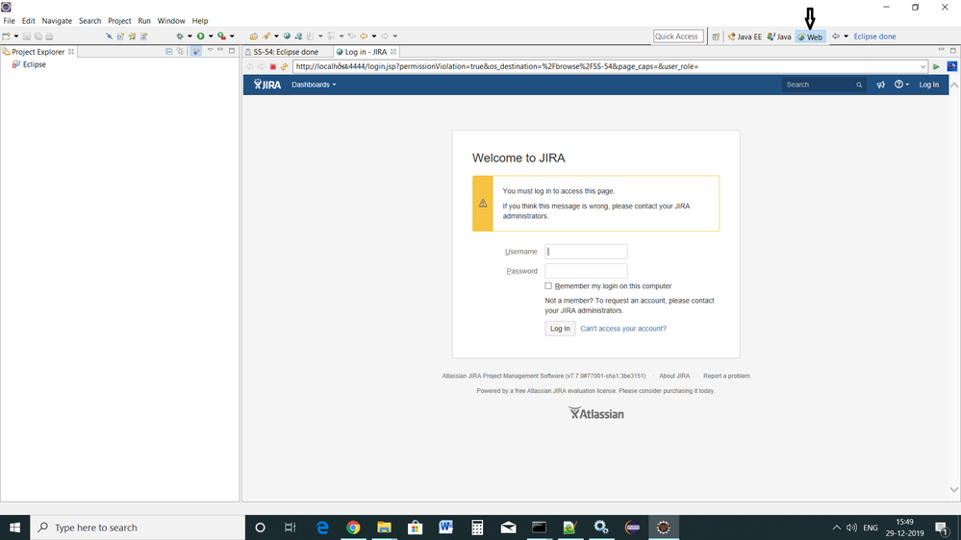The height and width of the screenshot is (540, 961).
Task: Check Remember my login on this computer
Action: pos(548,286)
